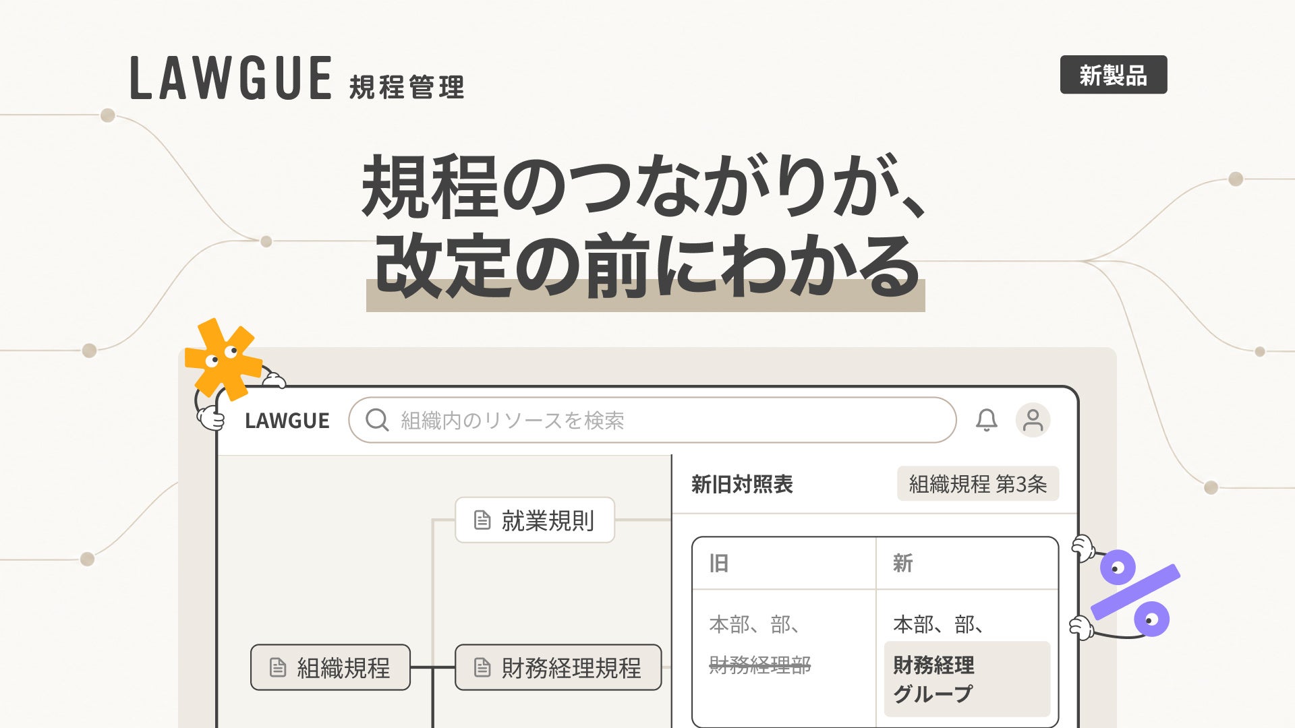Select the 財務経理規程 node
Screen dimensions: 1295x728
click(558, 667)
